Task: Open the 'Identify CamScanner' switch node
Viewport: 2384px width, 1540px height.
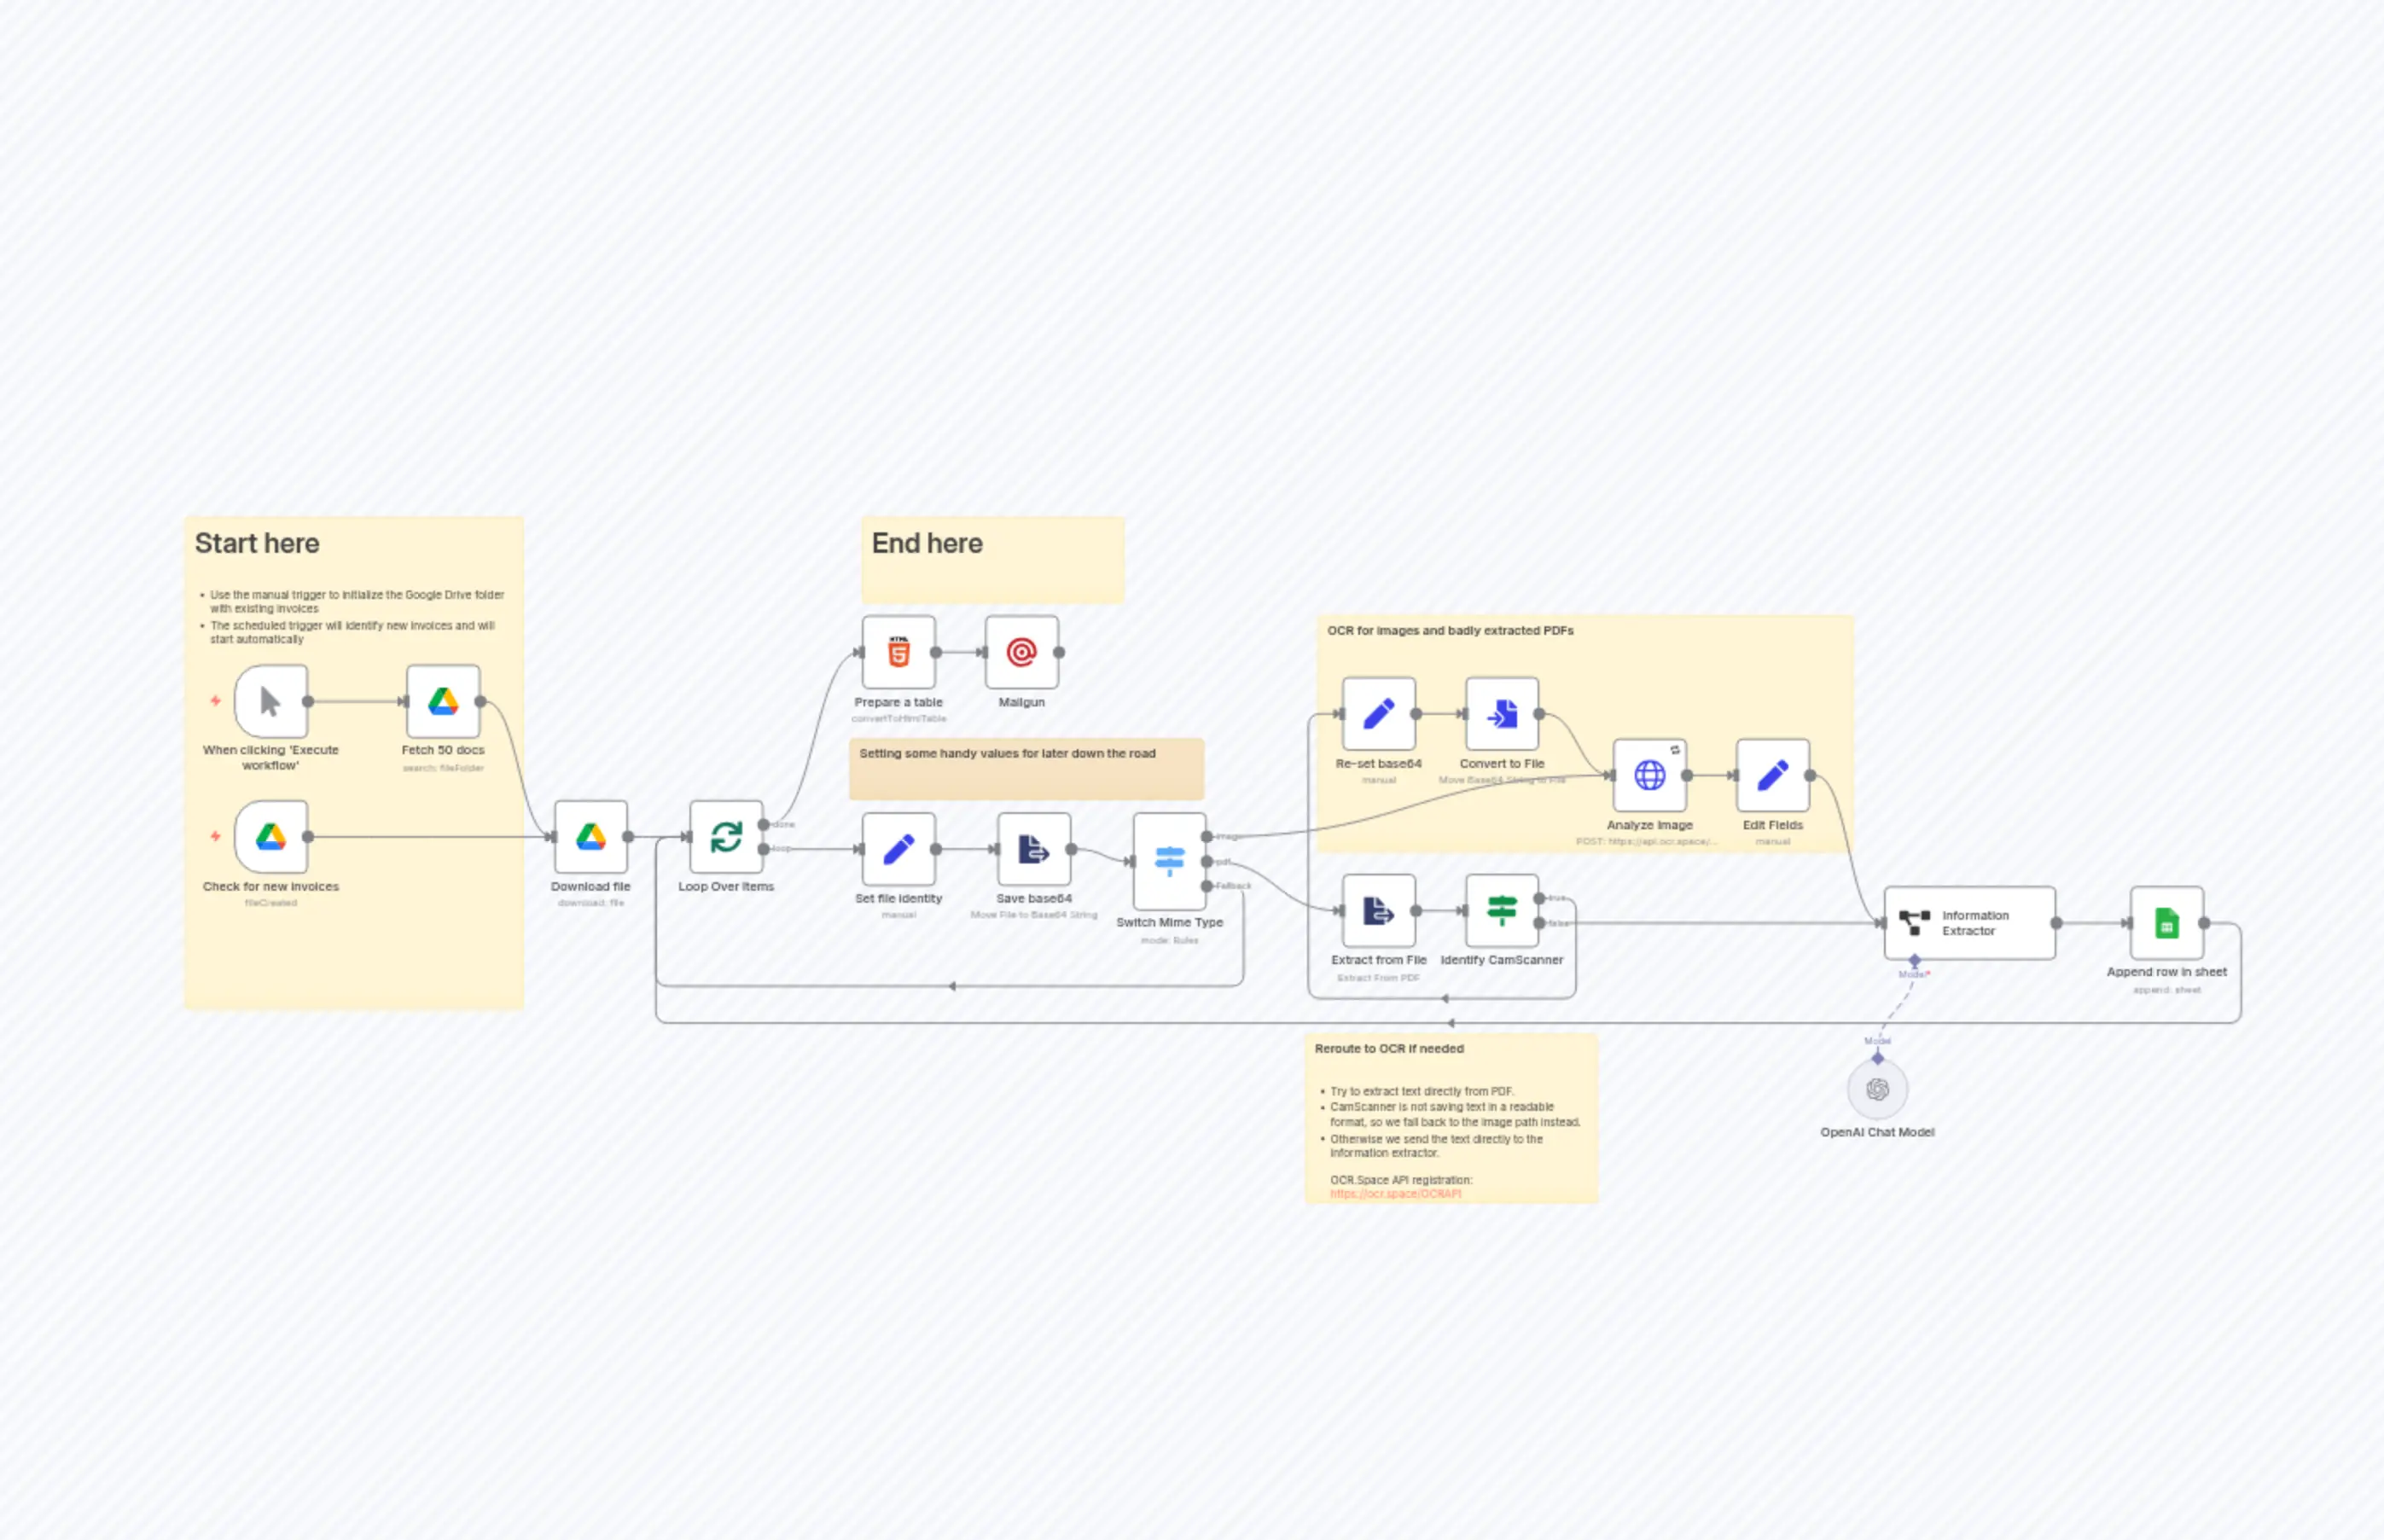Action: [x=1501, y=911]
